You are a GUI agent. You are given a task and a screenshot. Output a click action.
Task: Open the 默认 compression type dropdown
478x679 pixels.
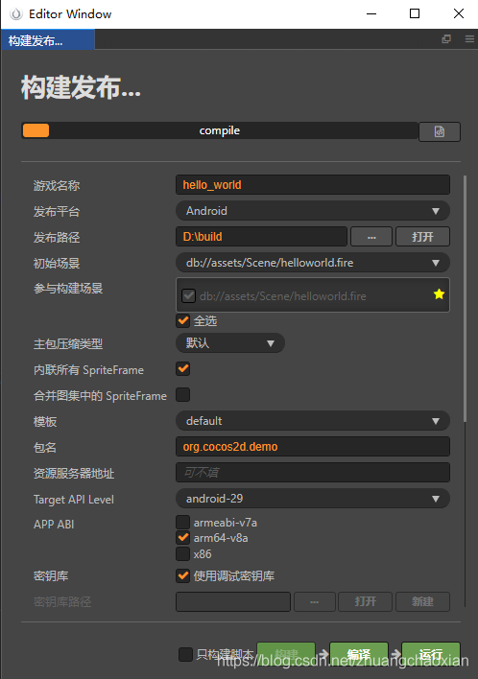230,343
